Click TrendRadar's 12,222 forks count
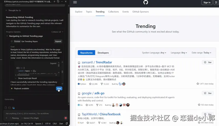This screenshot has height=126, width=219. click(105, 84)
